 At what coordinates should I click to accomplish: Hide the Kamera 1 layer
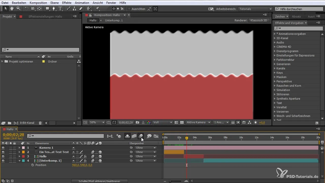click(3, 148)
